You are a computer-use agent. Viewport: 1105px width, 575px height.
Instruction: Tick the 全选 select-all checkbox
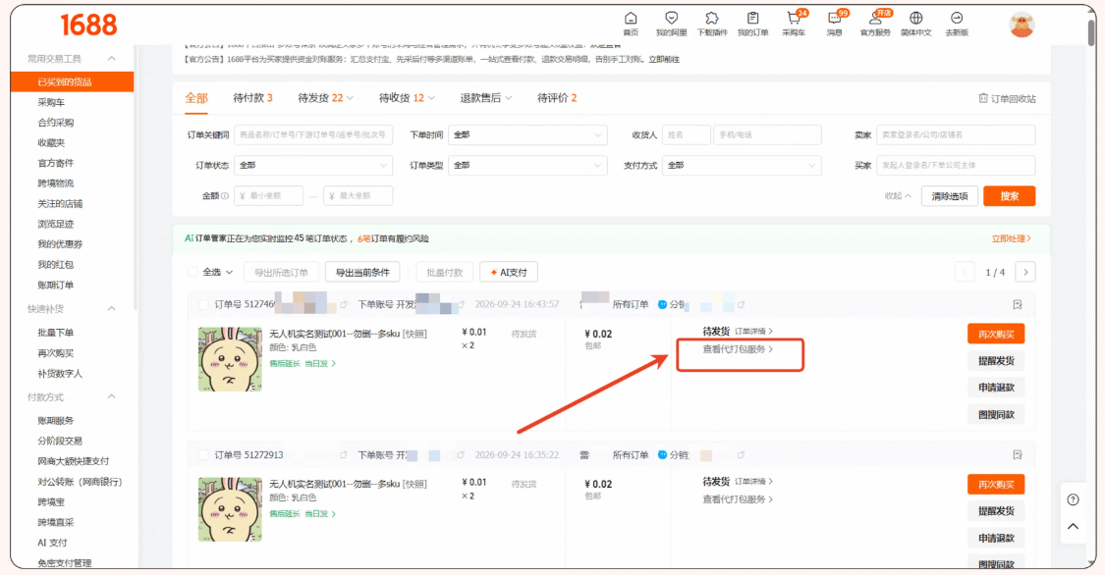click(x=193, y=273)
